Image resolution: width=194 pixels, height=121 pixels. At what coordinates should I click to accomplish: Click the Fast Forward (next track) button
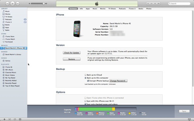click(17, 3)
